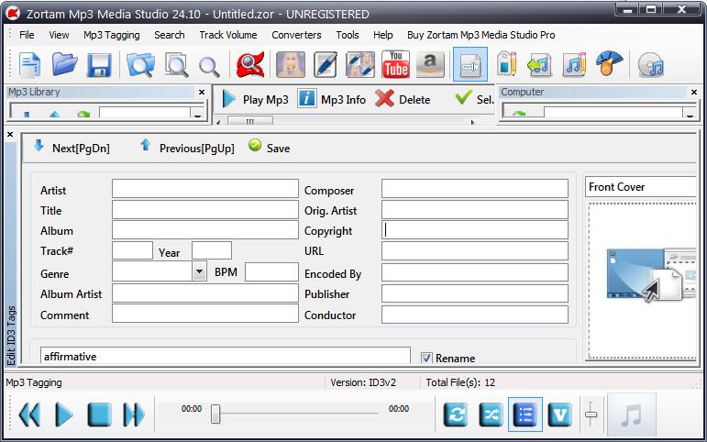707x442 pixels.
Task: Click the volume slider handle
Action: 591,414
